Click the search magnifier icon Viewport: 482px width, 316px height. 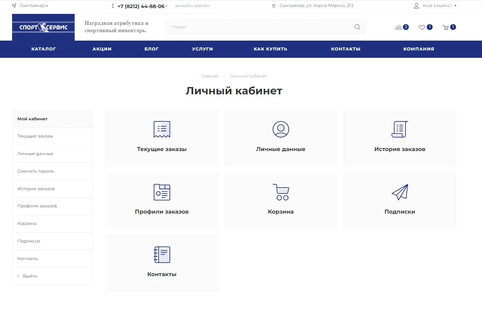(358, 27)
